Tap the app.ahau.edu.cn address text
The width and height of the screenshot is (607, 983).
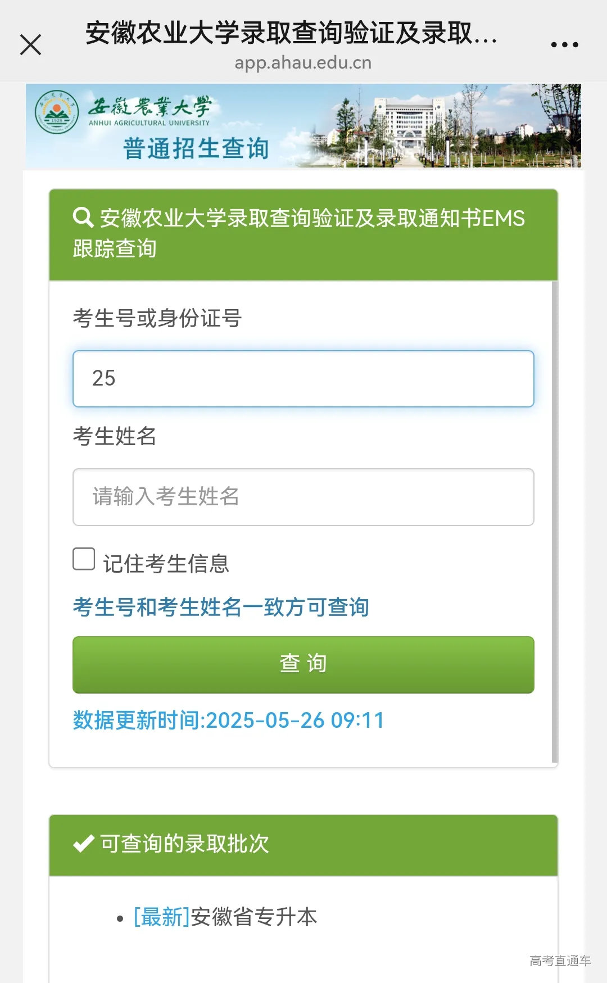point(303,63)
